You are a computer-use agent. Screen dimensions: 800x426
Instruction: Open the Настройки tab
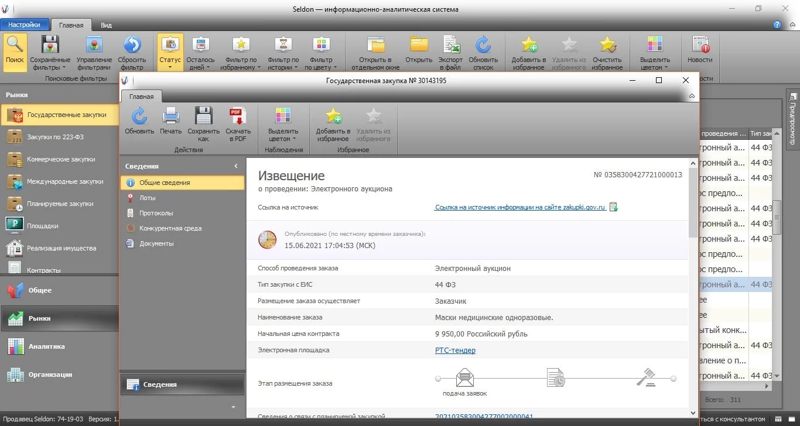tap(25, 25)
